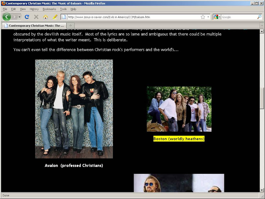Click the partially visible bottom photo
Viewport: 265px width, 199px height.
179,183
